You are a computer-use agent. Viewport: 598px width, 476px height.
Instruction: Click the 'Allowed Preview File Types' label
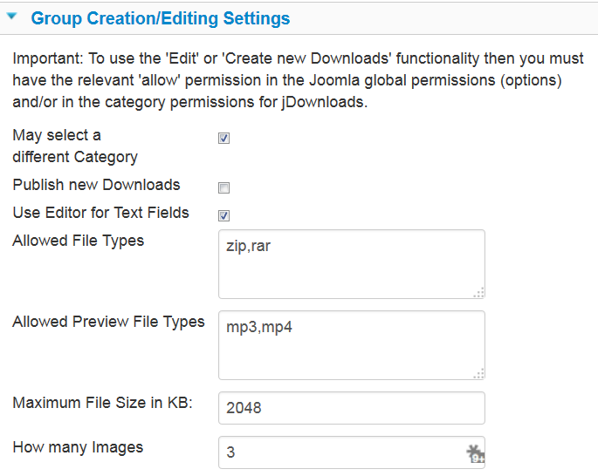click(109, 322)
